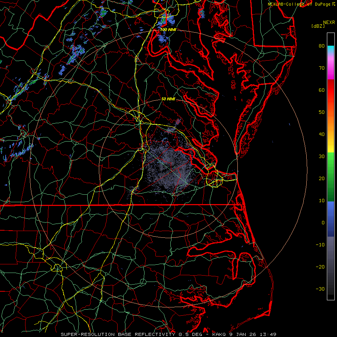Click the 10 value on the dBZ scale
337x337 pixels.
click(x=322, y=201)
